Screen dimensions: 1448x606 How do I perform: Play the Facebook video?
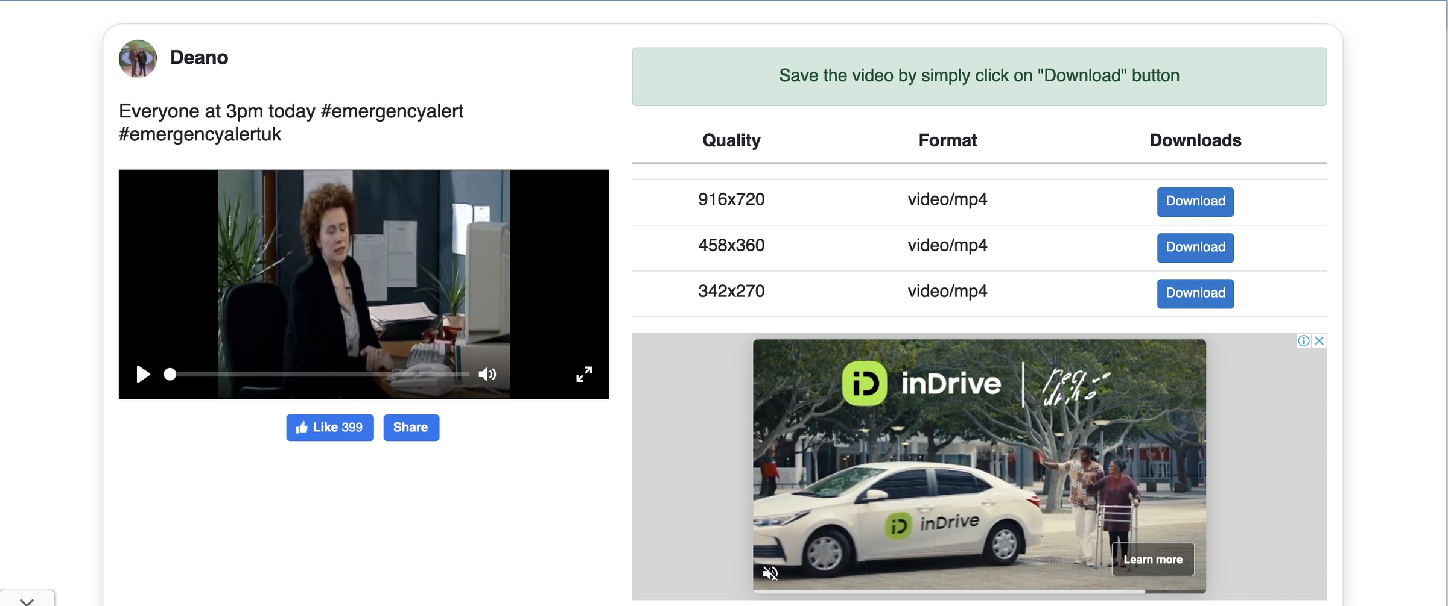(143, 374)
